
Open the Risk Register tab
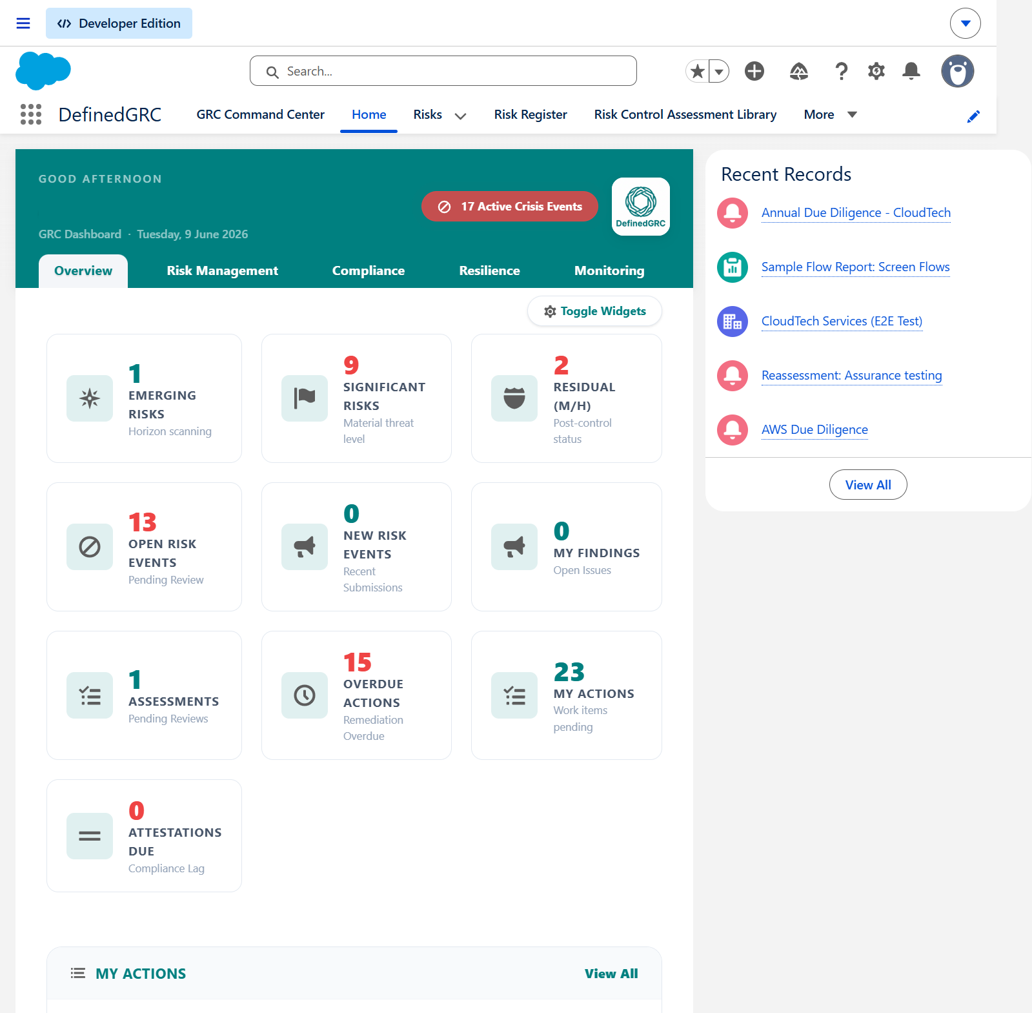[x=531, y=114]
